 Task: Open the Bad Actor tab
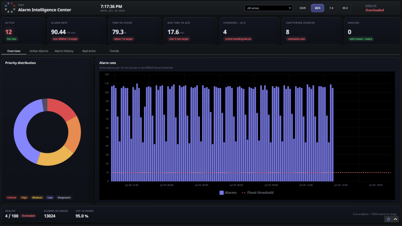89,51
